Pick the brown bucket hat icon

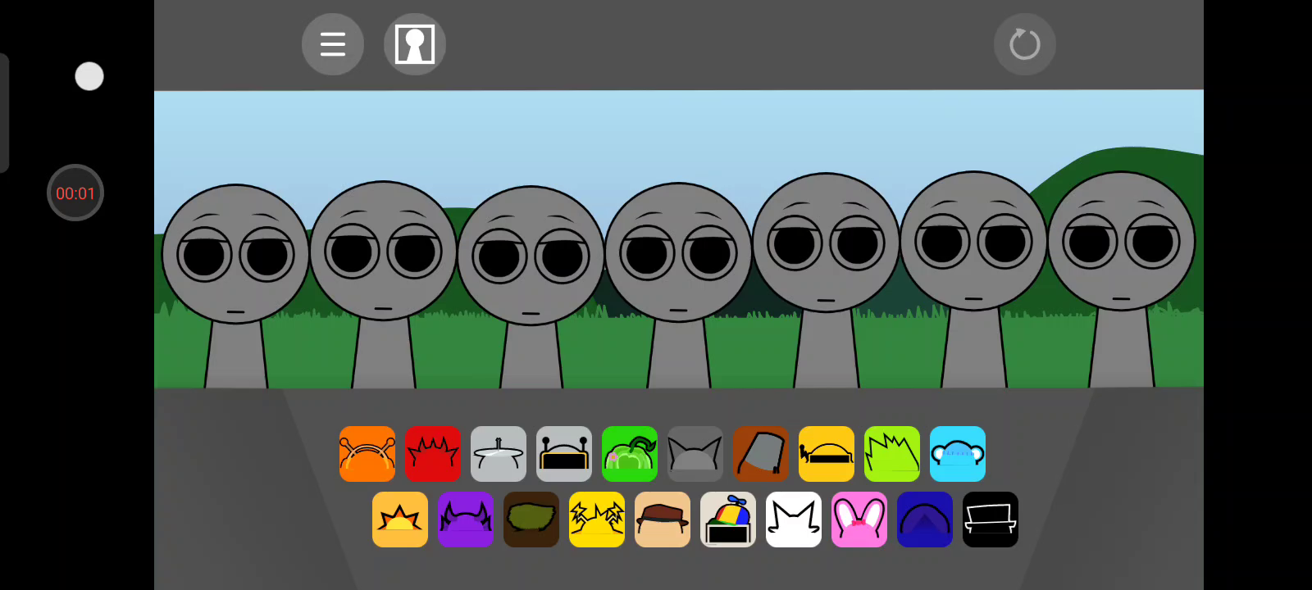pos(760,454)
